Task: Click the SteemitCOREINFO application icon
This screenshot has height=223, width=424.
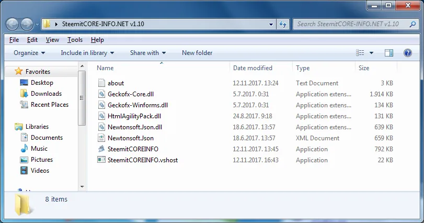Action: tap(101, 149)
